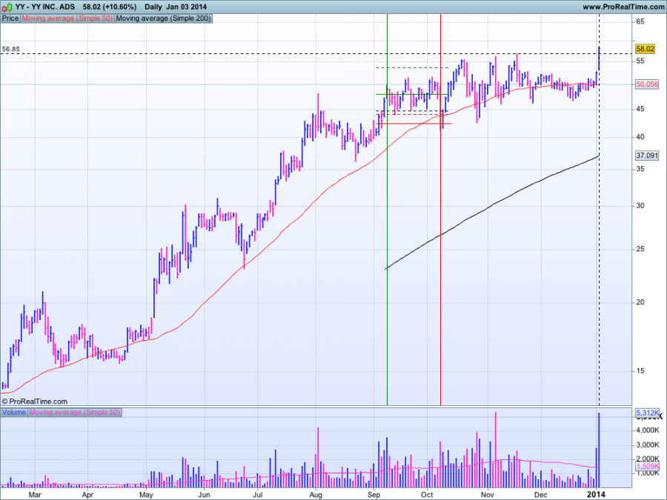This screenshot has width=667, height=500.
Task: Click the candlestick chart icon beside YY
Action: tap(7, 7)
